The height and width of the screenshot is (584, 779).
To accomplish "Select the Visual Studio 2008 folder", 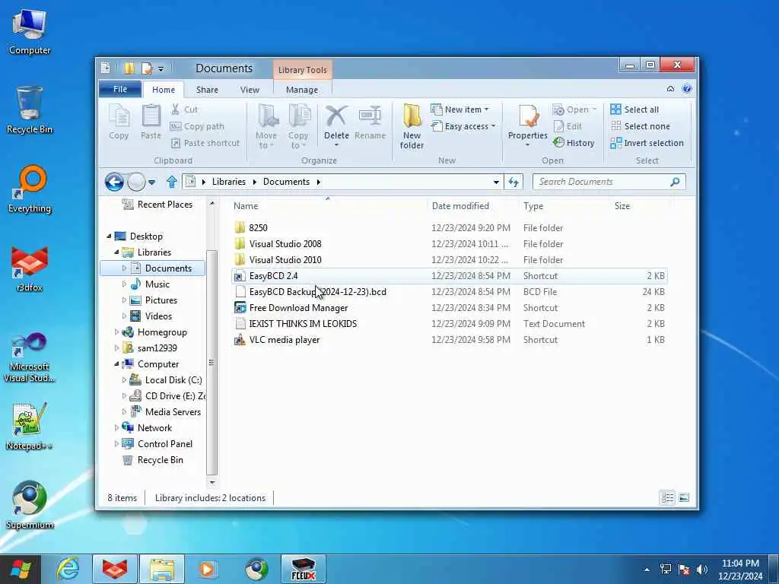I will (450, 244).
